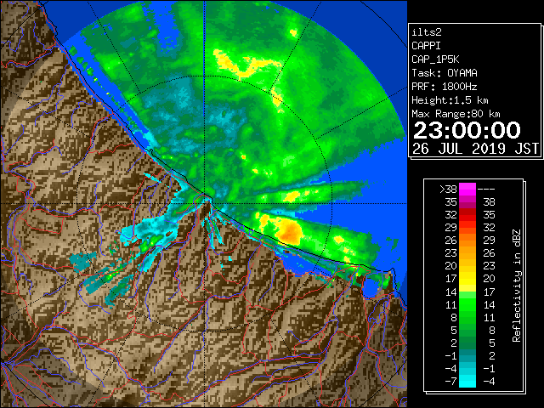Click the ">38" legend value
The height and width of the screenshot is (408, 544).
448,190
